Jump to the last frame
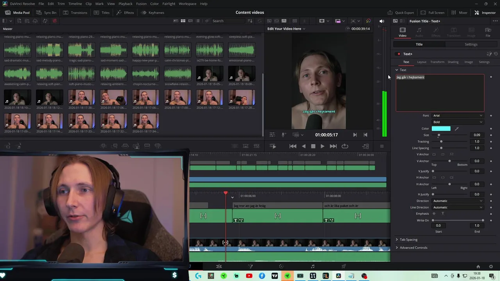500x281 pixels. click(x=333, y=146)
